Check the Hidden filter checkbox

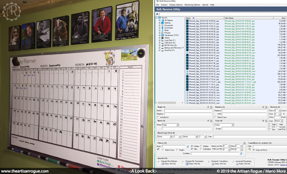201,146
